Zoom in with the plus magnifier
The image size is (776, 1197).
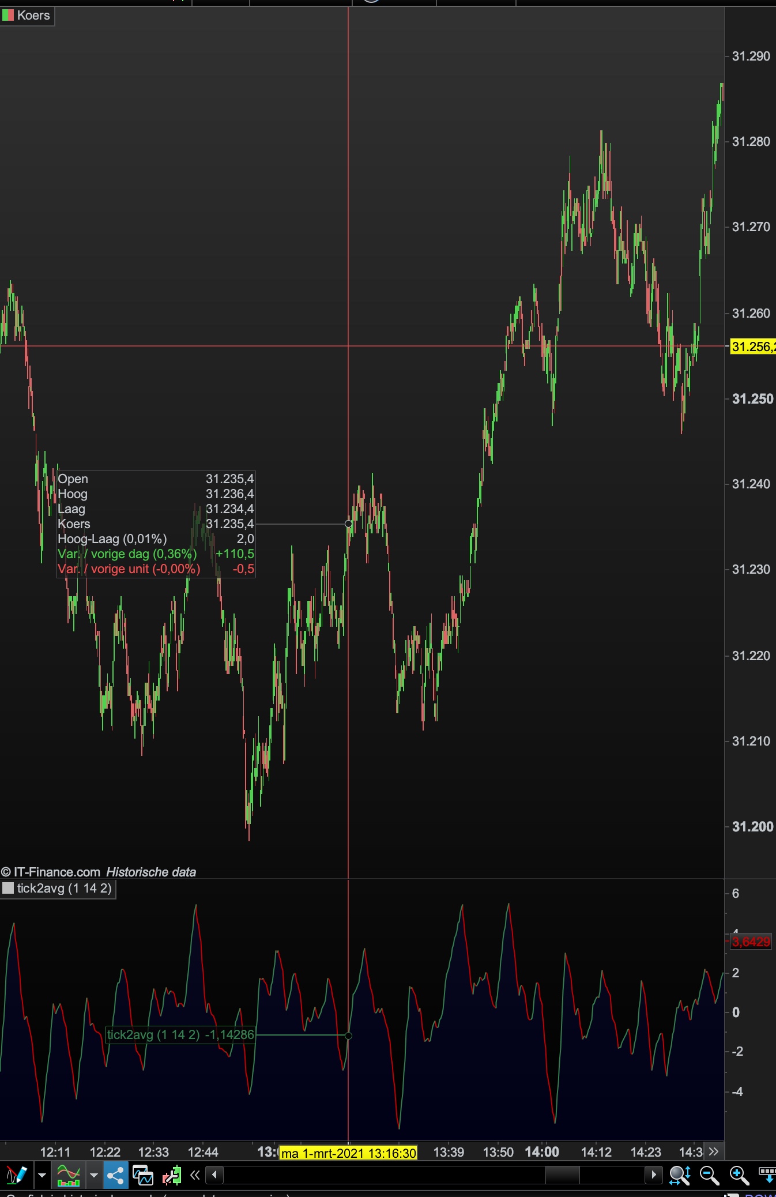click(739, 1175)
